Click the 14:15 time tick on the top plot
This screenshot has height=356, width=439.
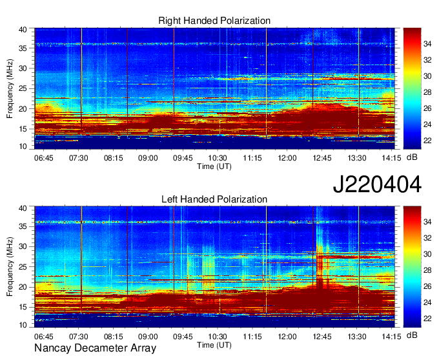click(392, 158)
